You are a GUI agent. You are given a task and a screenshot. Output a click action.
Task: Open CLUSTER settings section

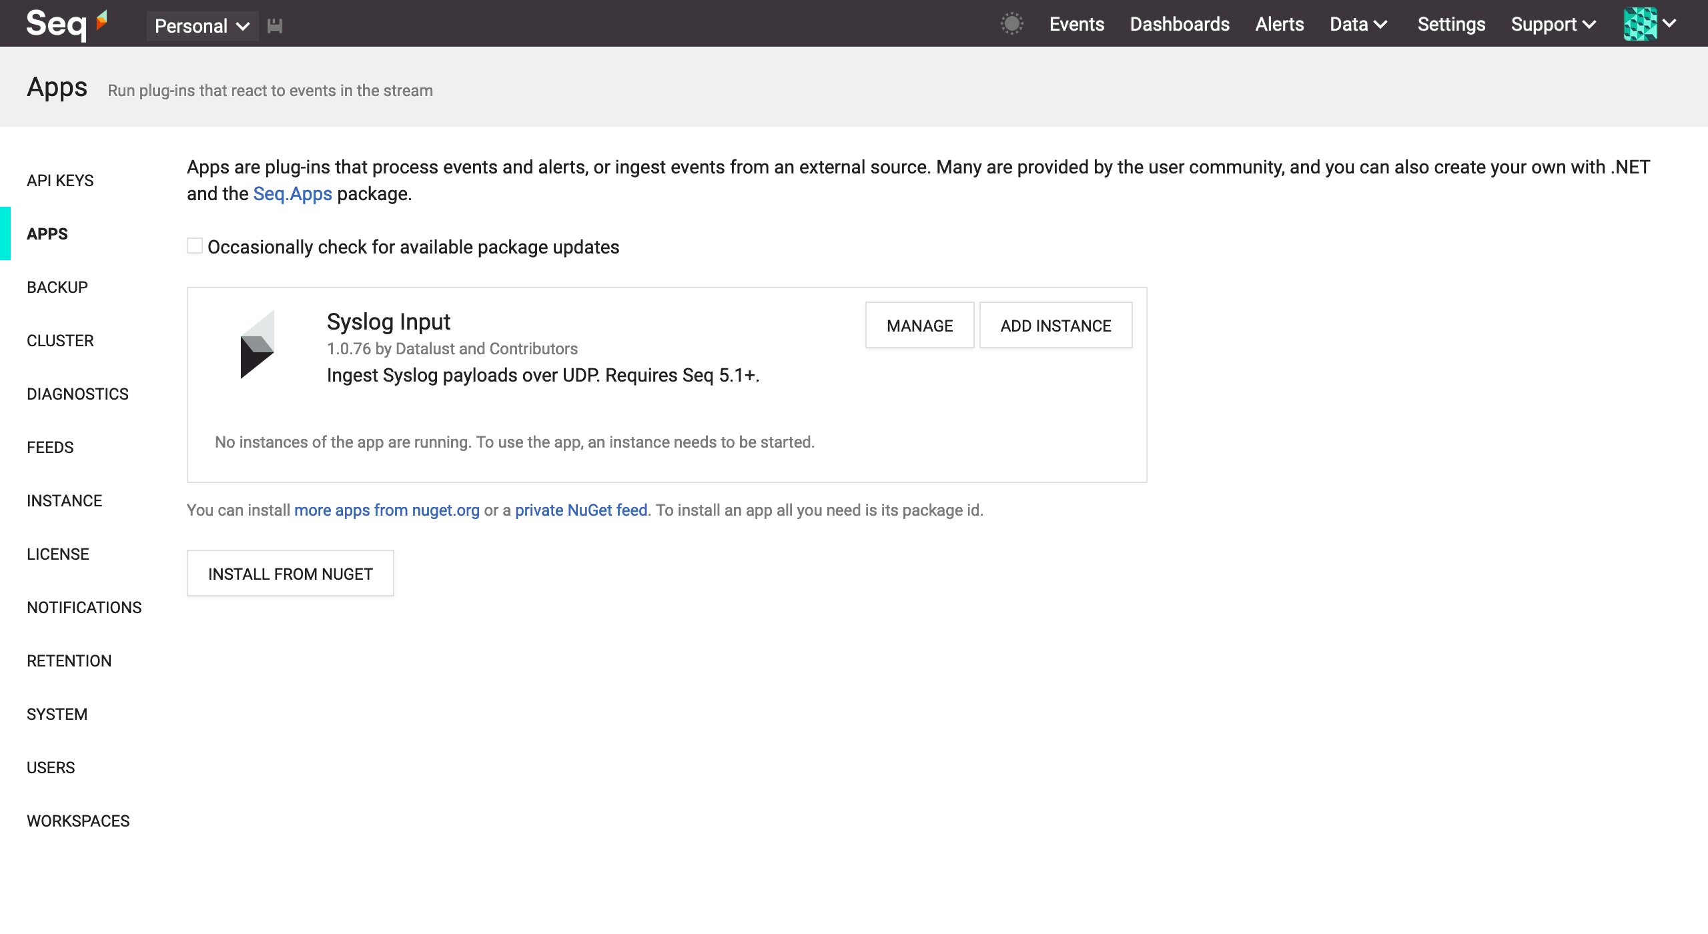[60, 340]
